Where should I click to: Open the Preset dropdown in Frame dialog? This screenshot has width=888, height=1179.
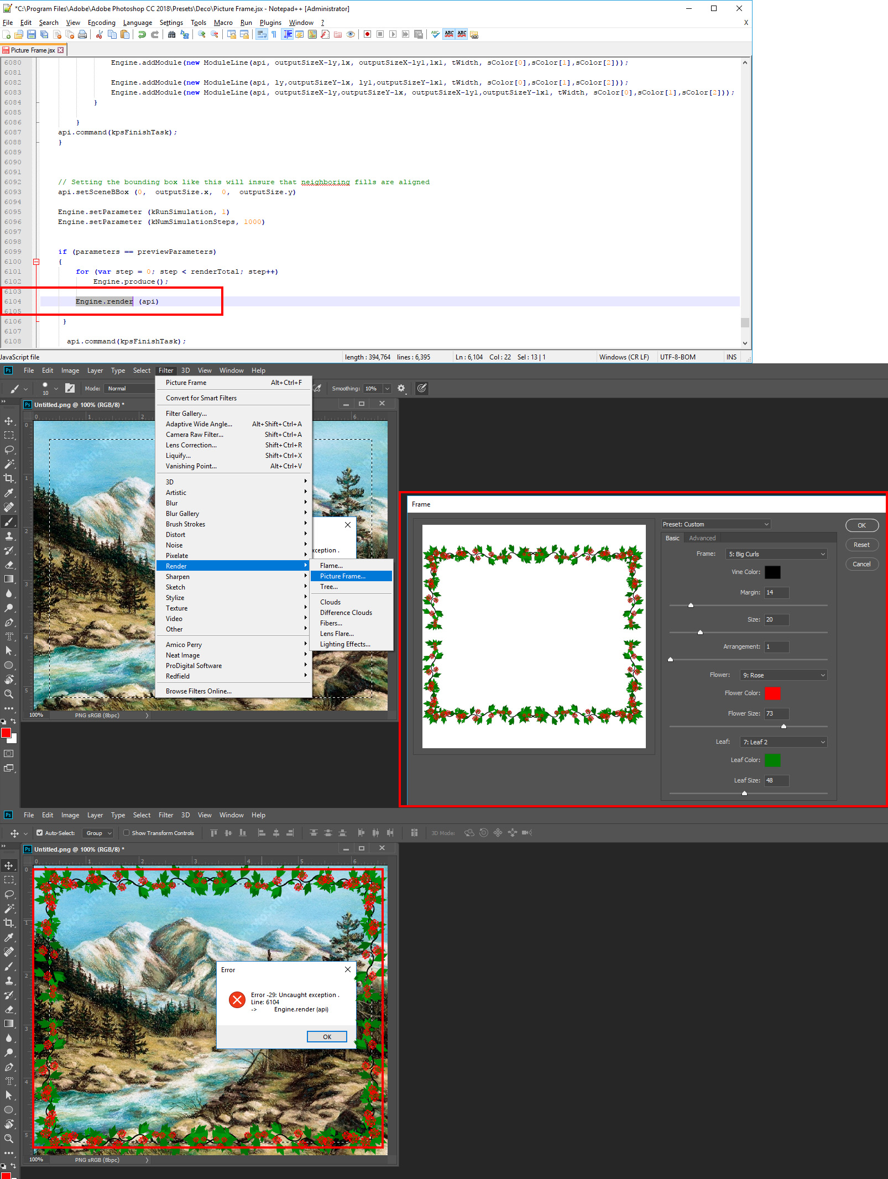coord(716,524)
